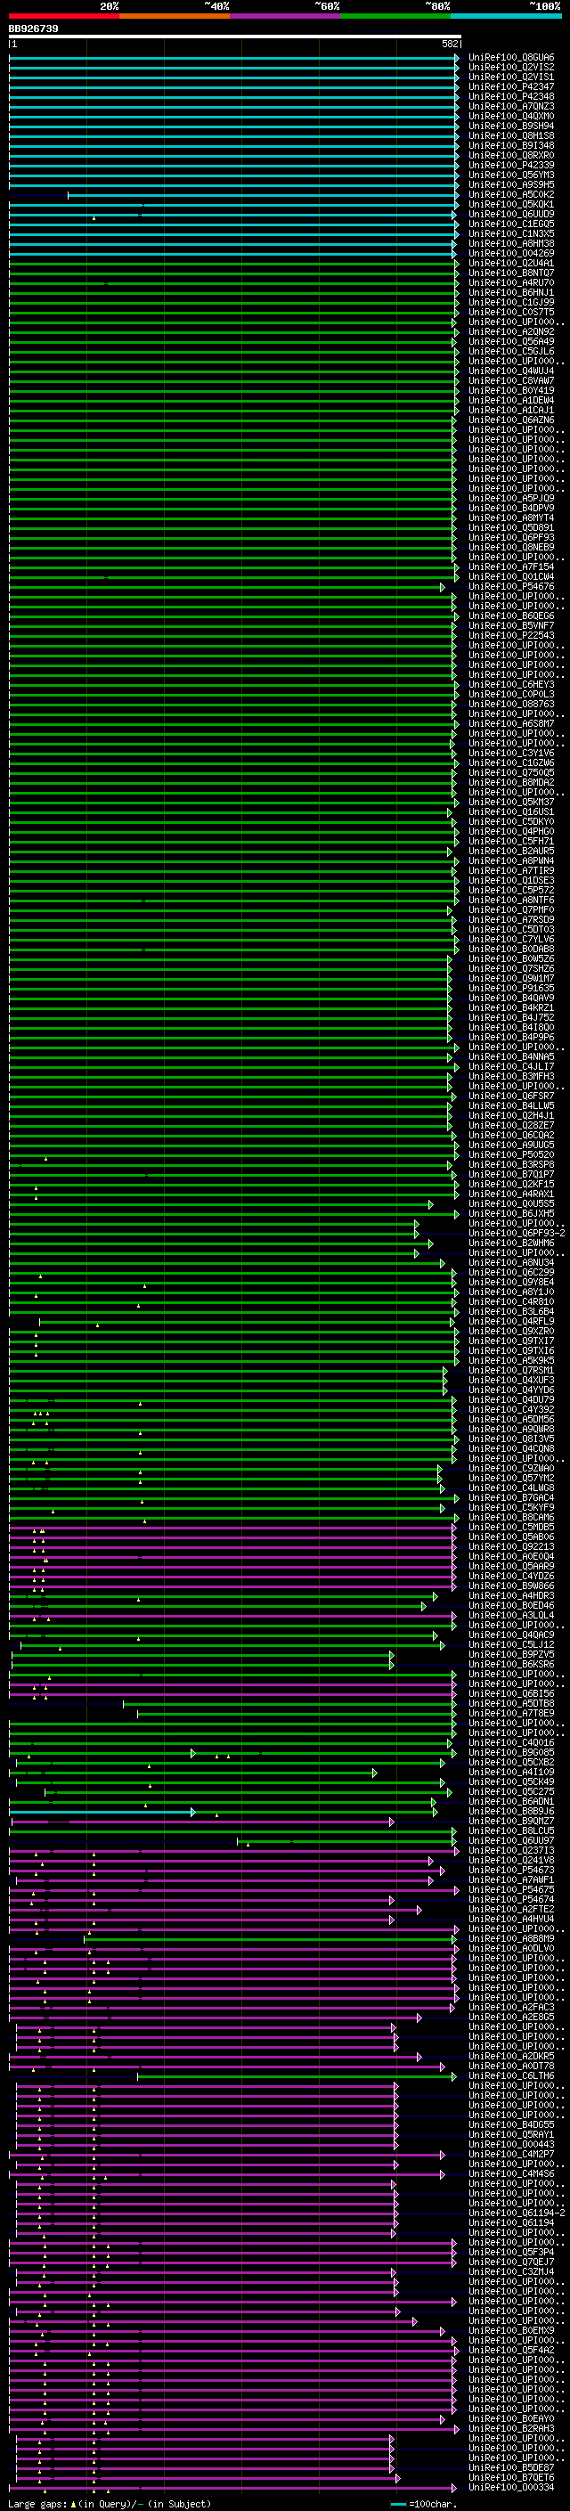Click the cyan ~100% identity legend segment
Image resolution: width=570 pixels, height=2511 pixels.
(x=507, y=16)
